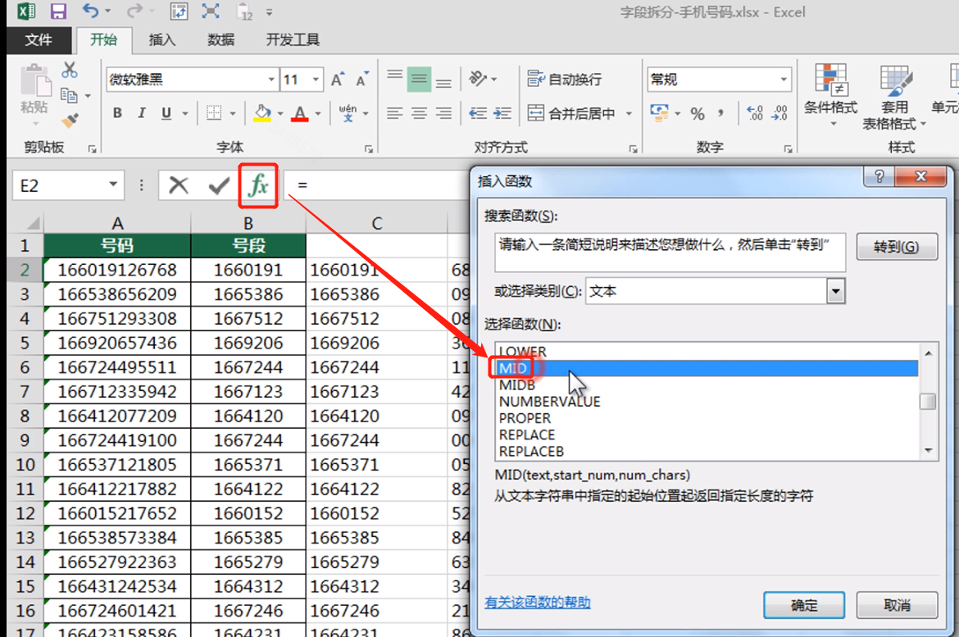Click the fx insert function button

pyautogui.click(x=258, y=185)
